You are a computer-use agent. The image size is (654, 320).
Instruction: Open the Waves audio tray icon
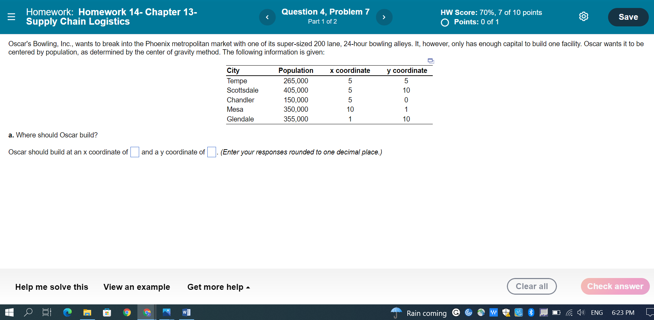coord(493,312)
